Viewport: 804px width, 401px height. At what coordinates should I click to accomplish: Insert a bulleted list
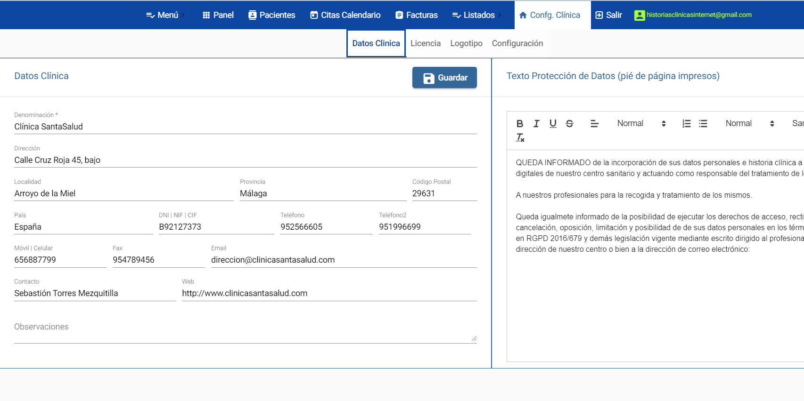[x=703, y=123]
